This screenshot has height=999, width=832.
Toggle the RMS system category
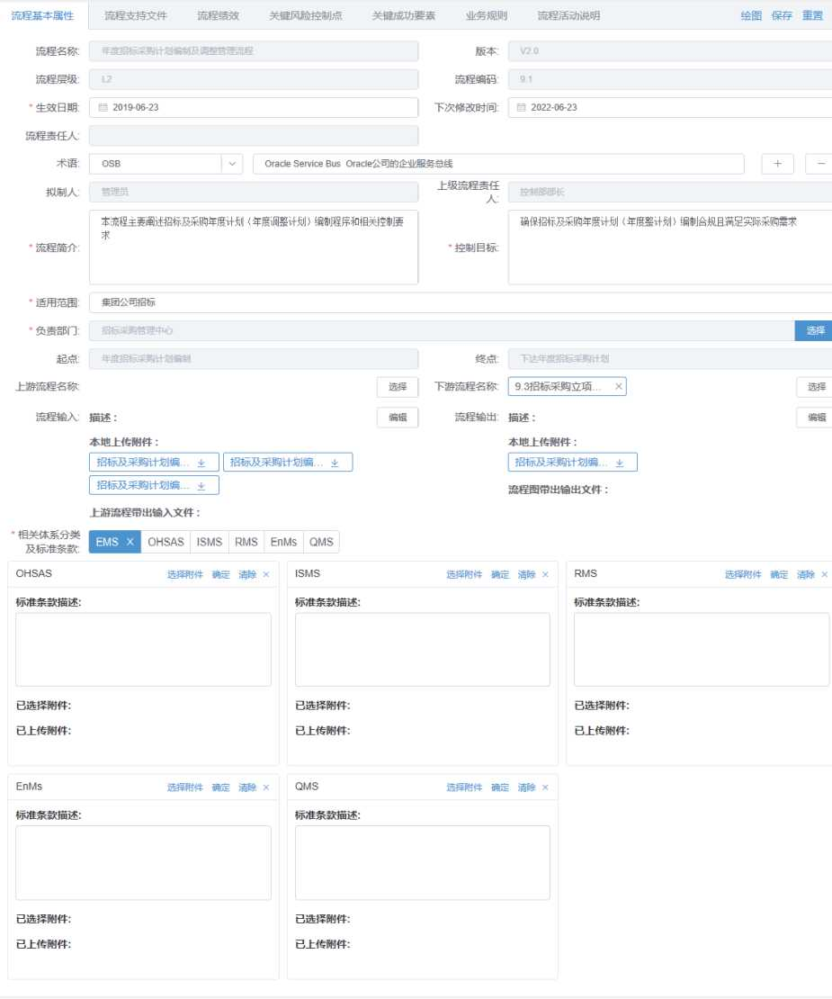click(x=246, y=542)
